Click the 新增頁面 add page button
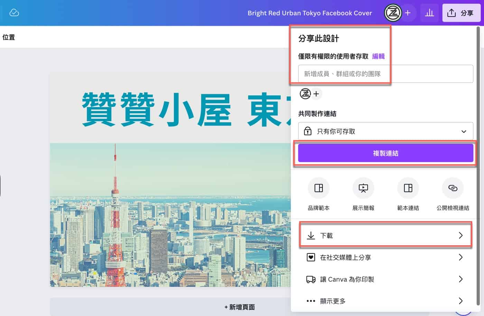Viewport: 484px width, 316px height. click(x=240, y=307)
